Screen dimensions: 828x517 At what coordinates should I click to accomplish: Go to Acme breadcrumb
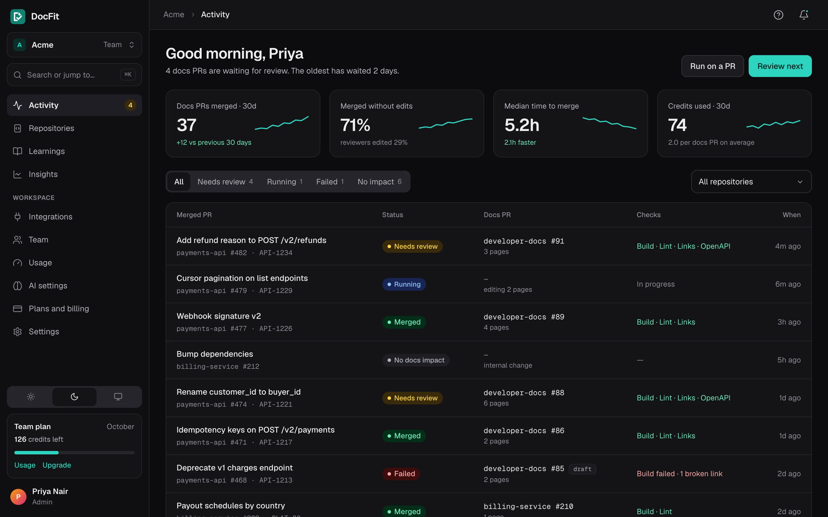coord(174,14)
